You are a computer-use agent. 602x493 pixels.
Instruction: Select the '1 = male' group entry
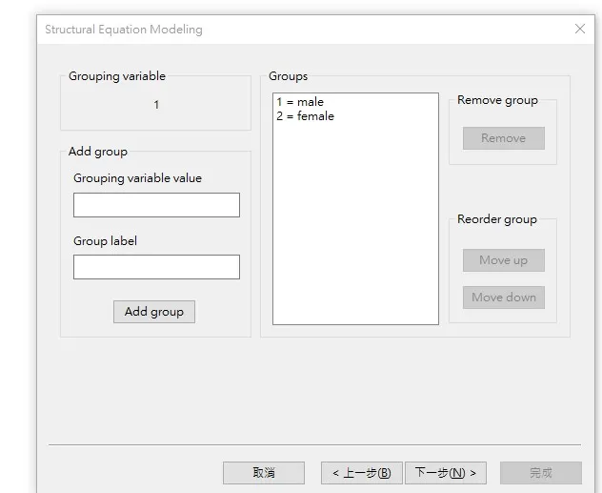pyautogui.click(x=300, y=102)
